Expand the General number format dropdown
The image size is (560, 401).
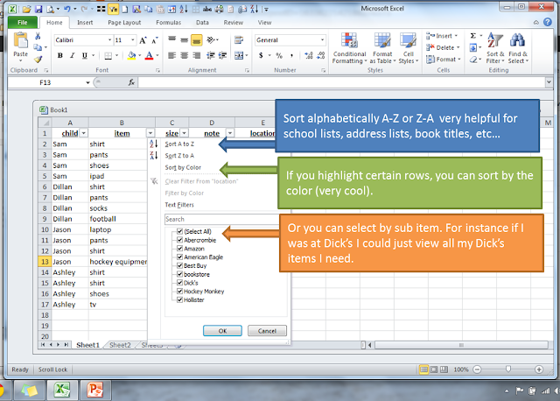coord(322,40)
